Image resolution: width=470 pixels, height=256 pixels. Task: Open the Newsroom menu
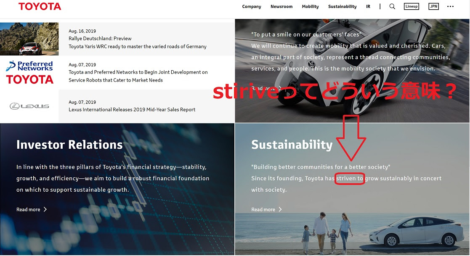[281, 7]
